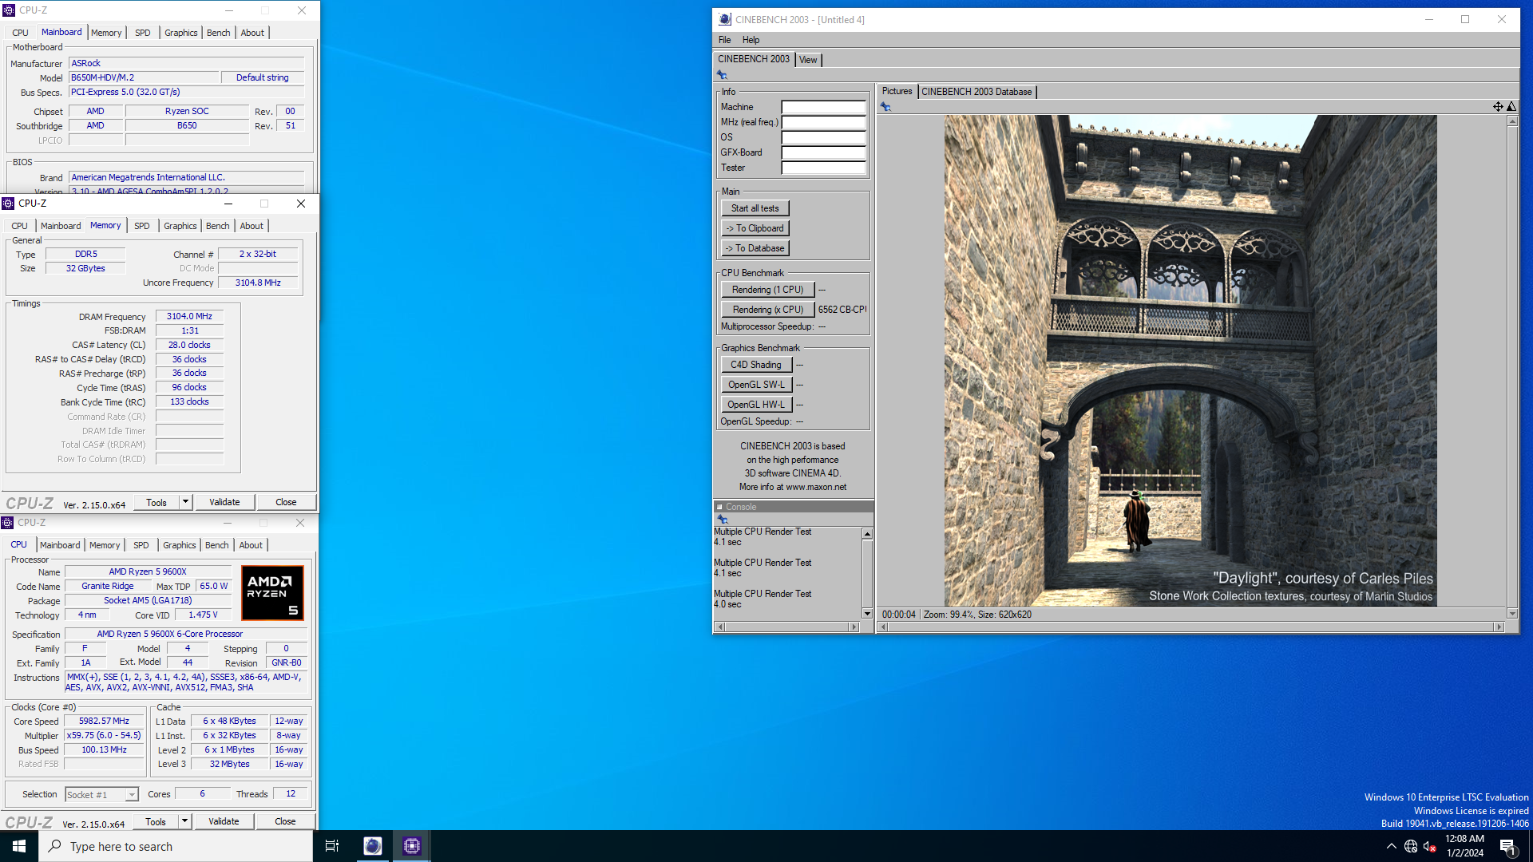Click into the MHz (real freq.) field
The width and height of the screenshot is (1533, 862).
[823, 122]
